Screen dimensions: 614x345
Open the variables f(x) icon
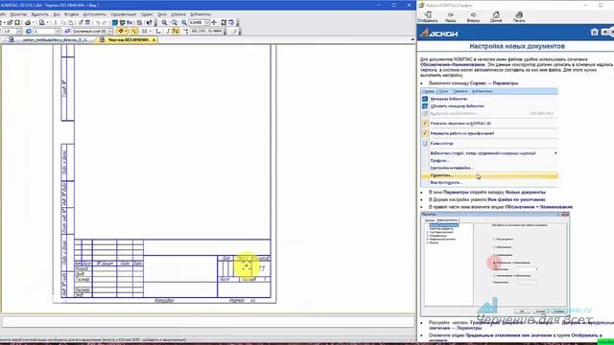click(x=130, y=23)
